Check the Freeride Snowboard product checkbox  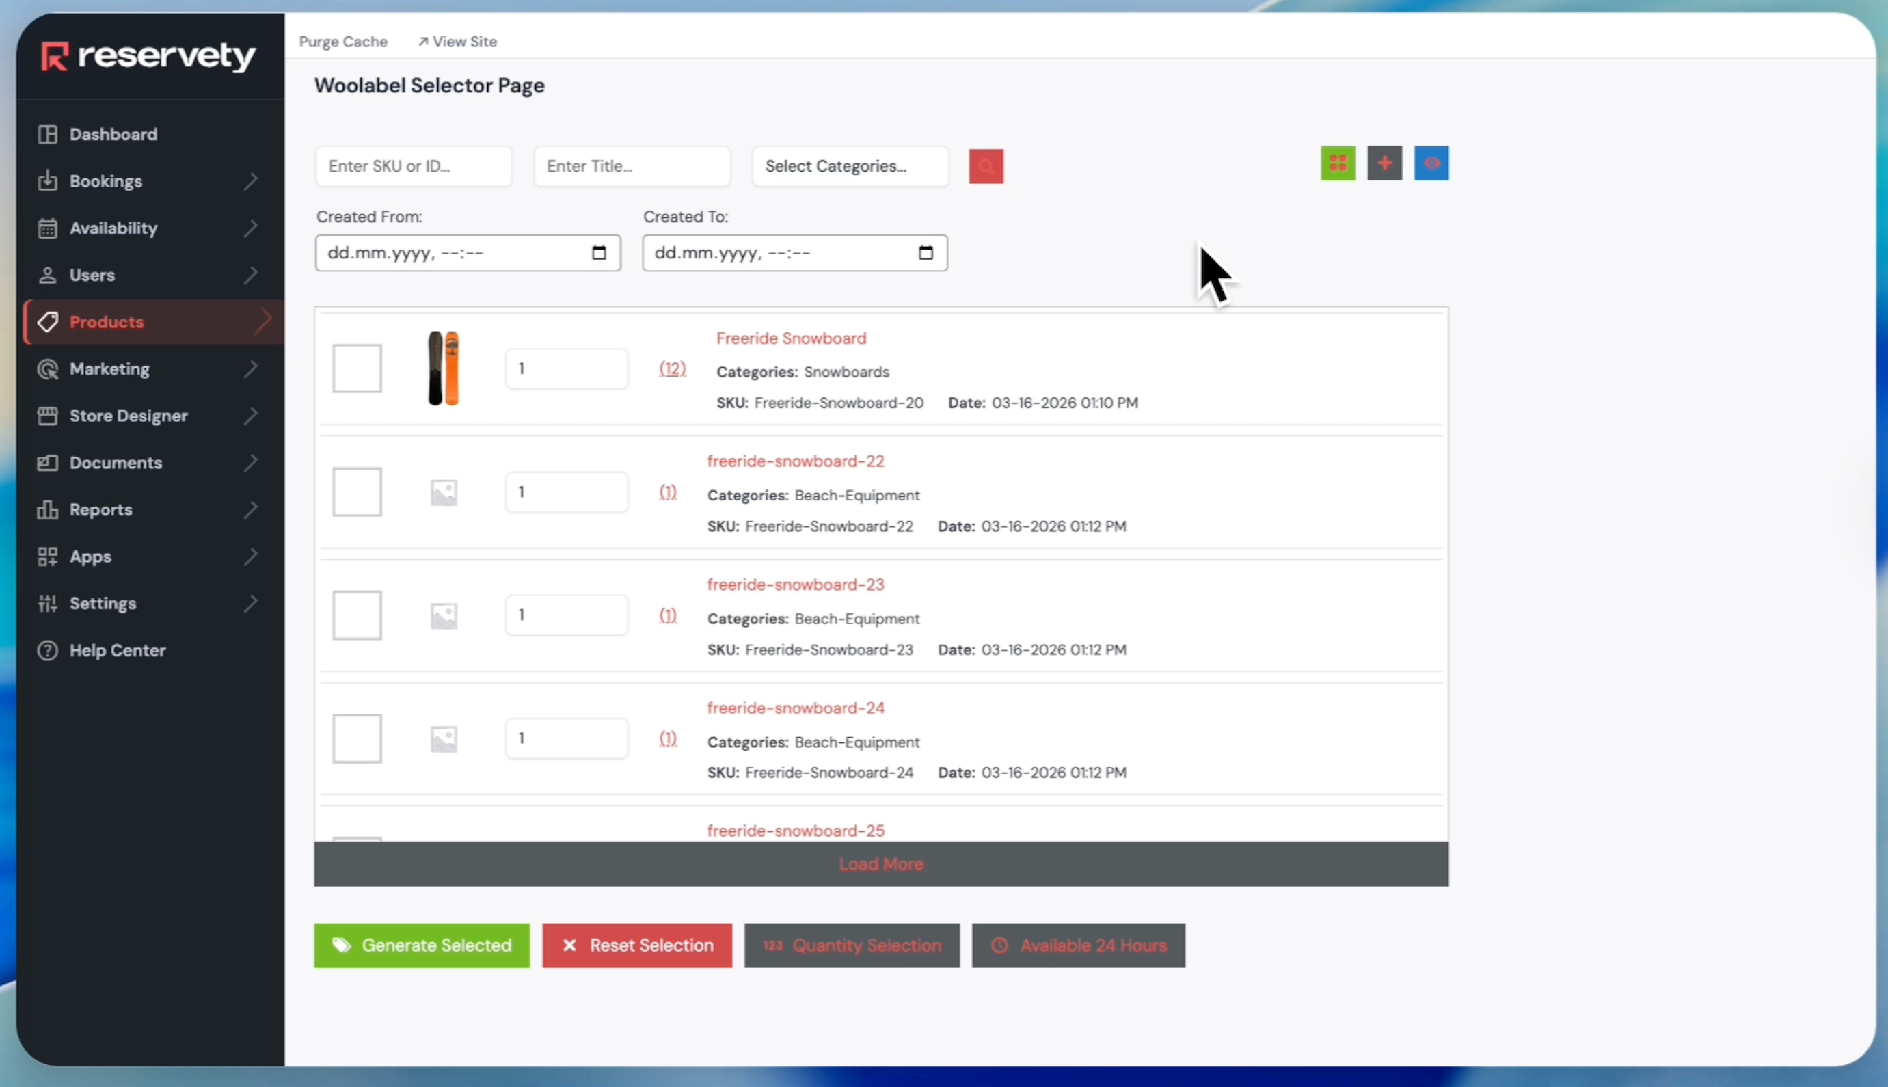[357, 368]
